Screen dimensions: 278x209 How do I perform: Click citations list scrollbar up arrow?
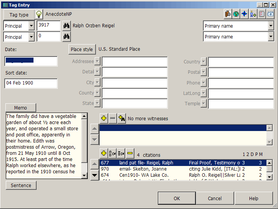269,163
